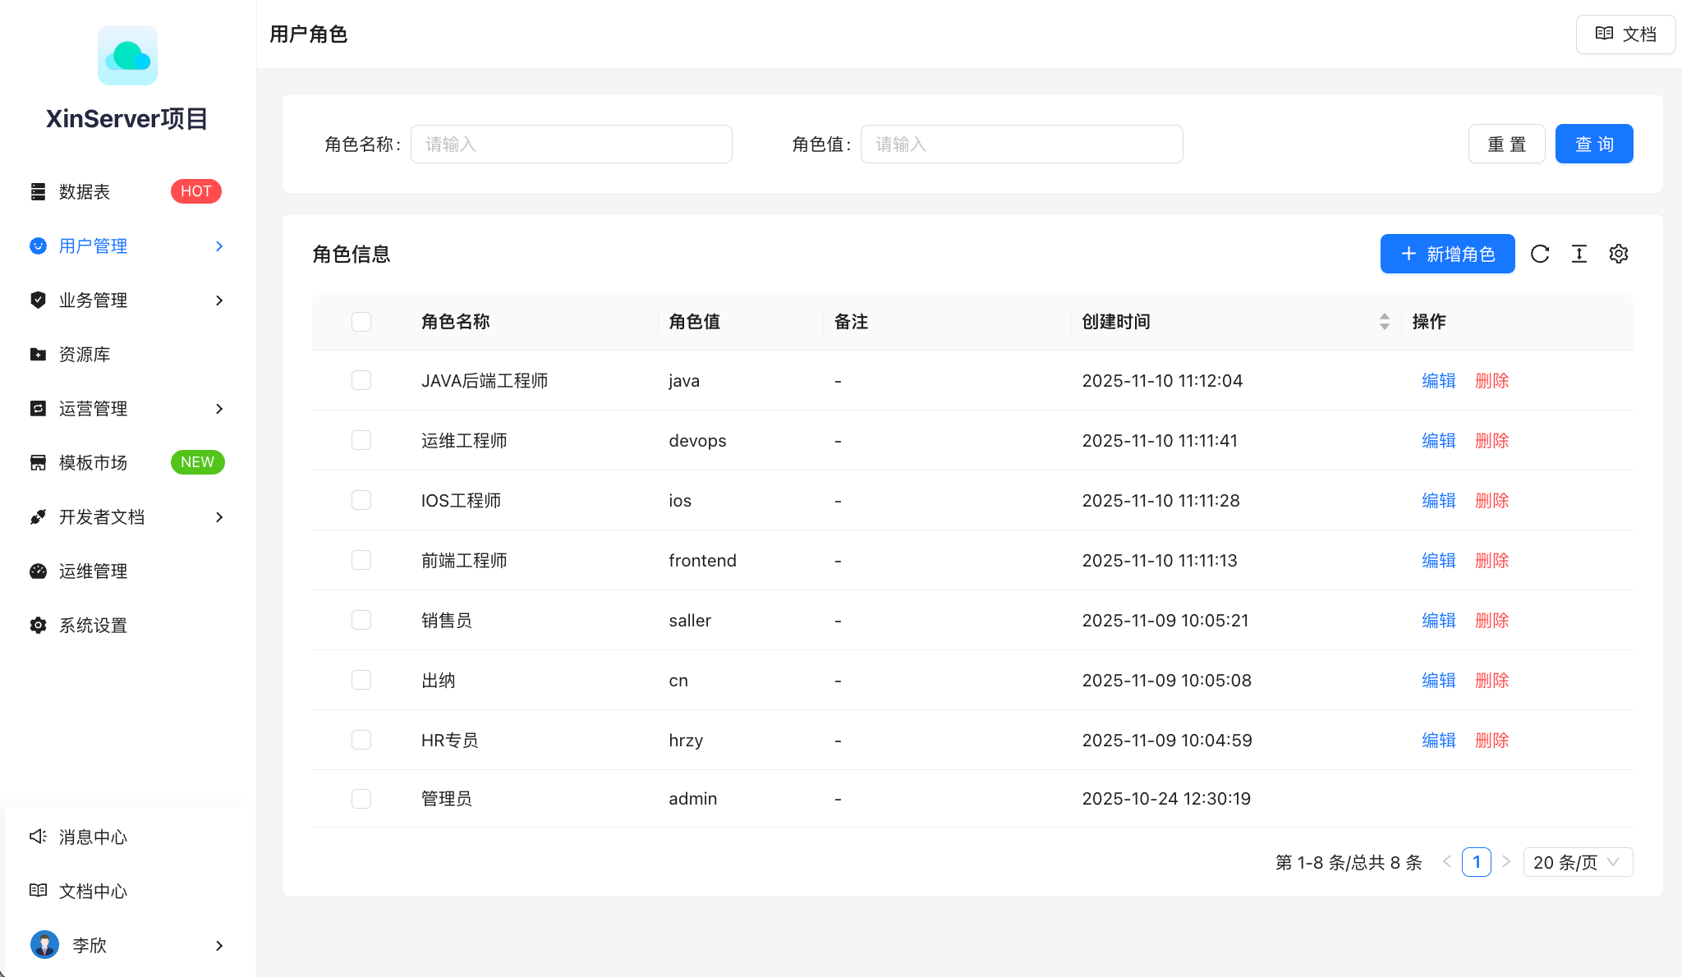Check the checkbox for 管理员 row
This screenshot has width=1682, height=977.
(x=361, y=798)
